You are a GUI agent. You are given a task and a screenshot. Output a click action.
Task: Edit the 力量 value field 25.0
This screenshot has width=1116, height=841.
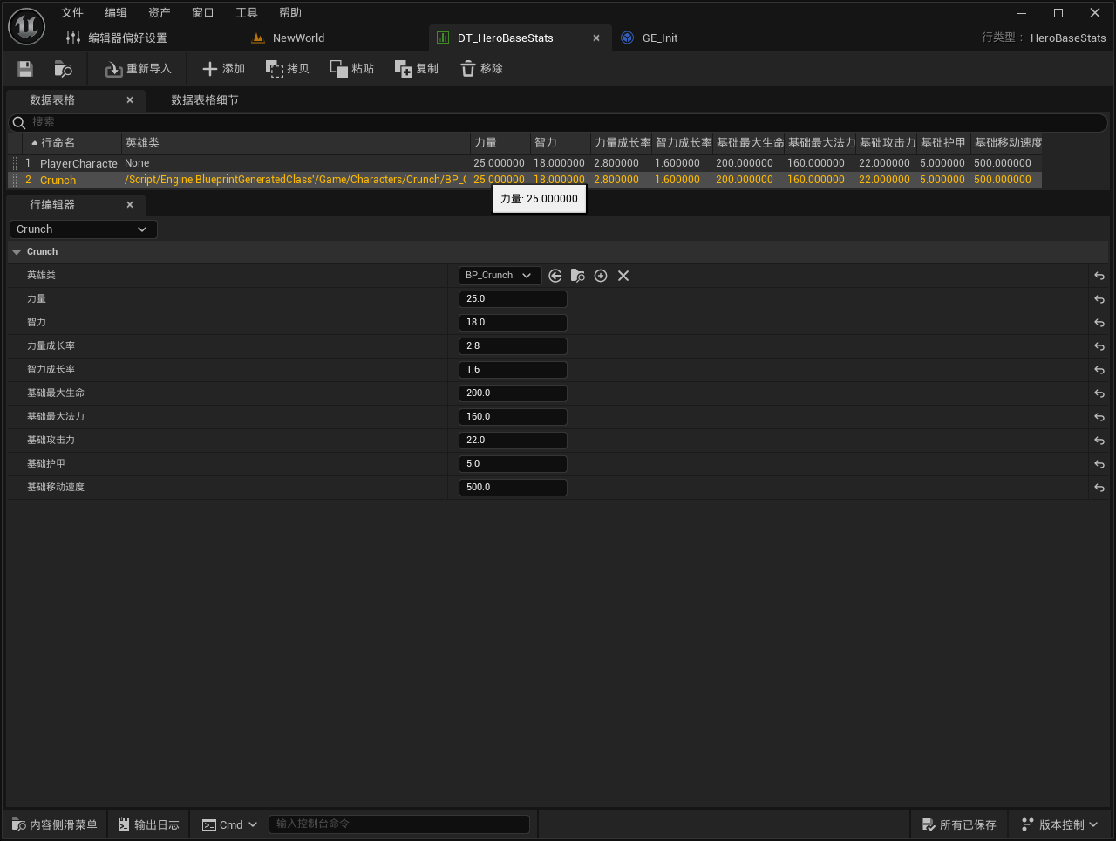coord(513,299)
